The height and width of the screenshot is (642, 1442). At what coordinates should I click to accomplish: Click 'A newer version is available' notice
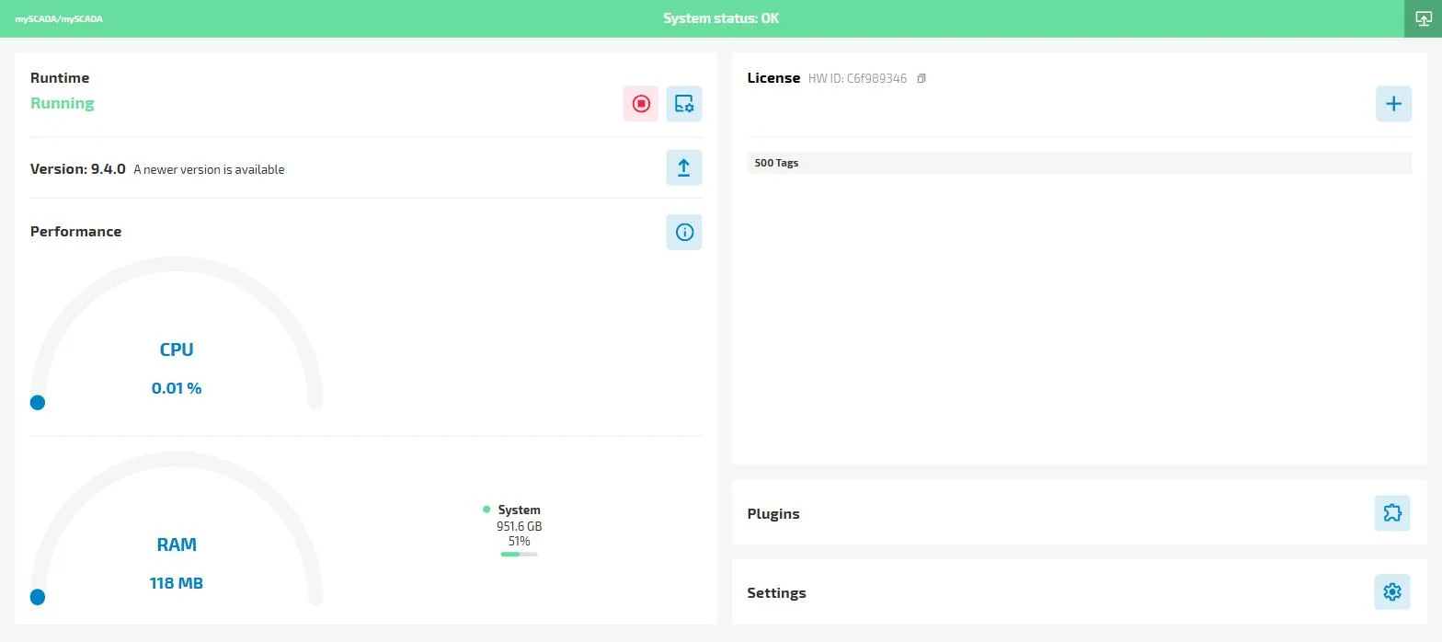[209, 170]
